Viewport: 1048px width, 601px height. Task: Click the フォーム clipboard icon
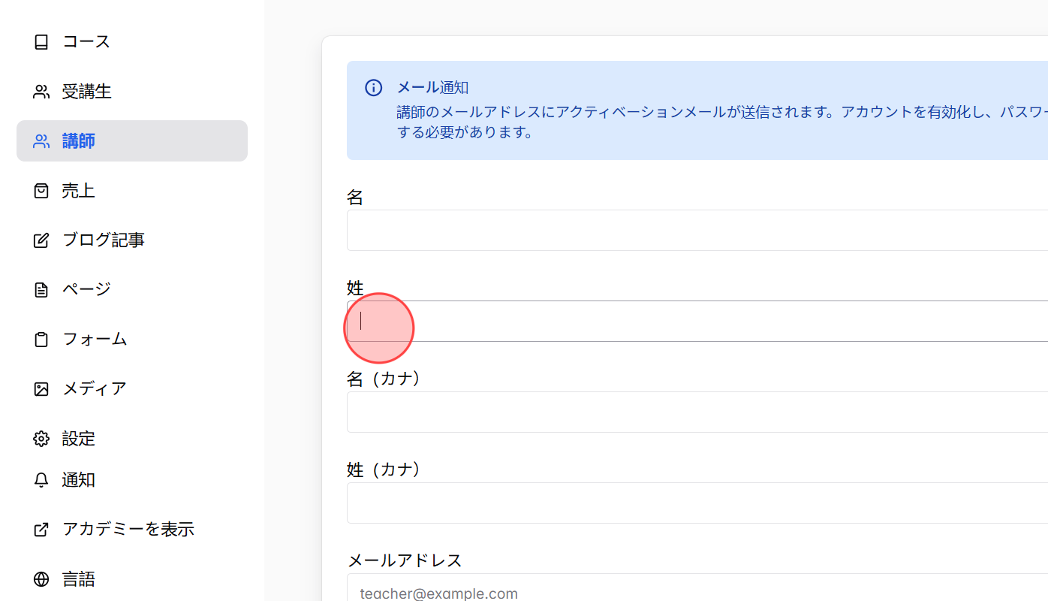[41, 339]
